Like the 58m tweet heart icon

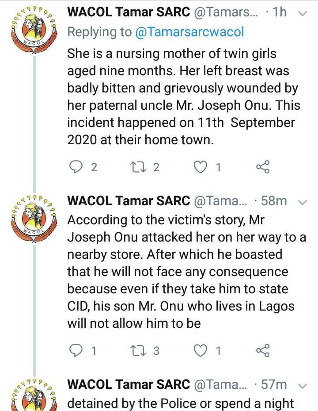(200, 351)
